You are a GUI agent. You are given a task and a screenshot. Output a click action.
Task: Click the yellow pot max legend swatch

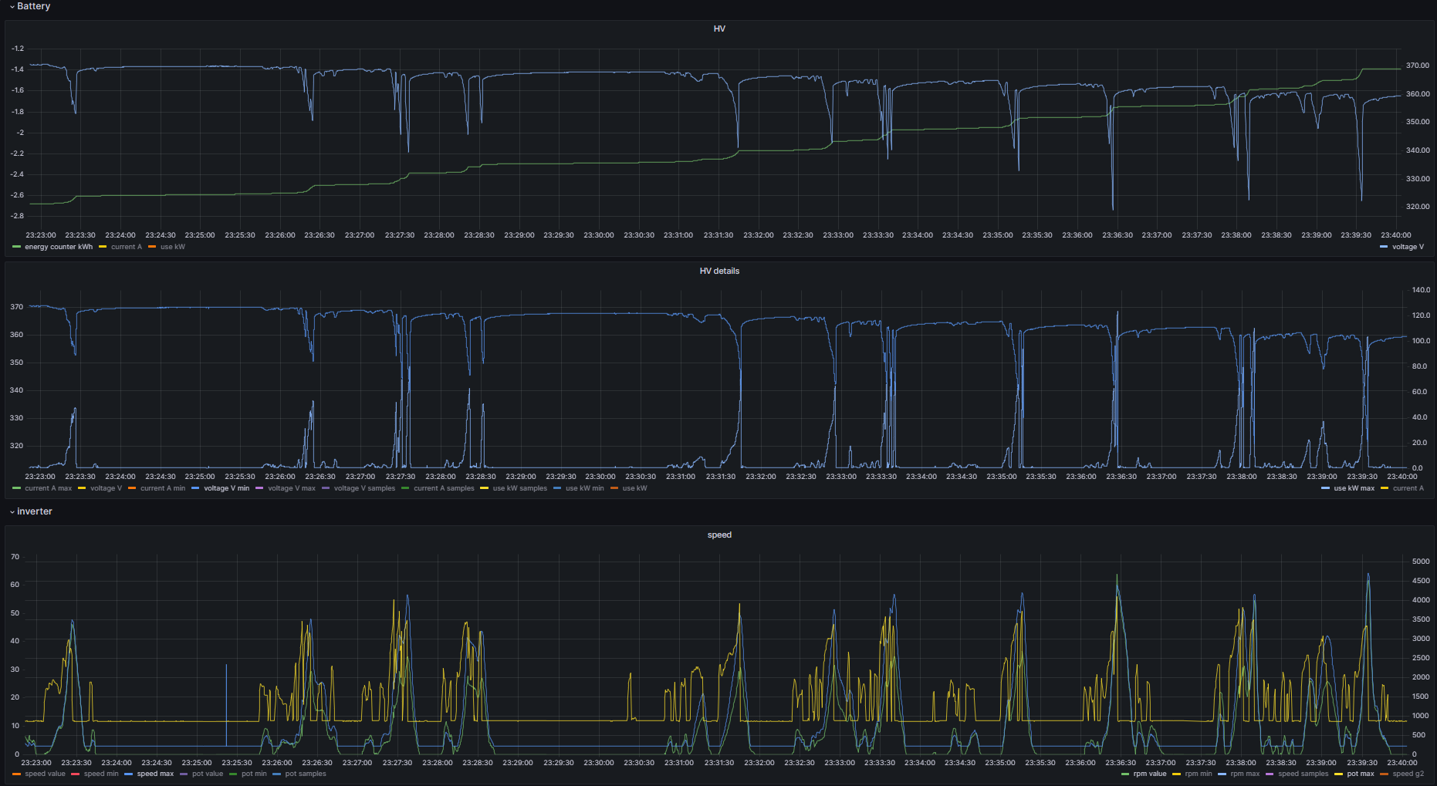point(1339,774)
